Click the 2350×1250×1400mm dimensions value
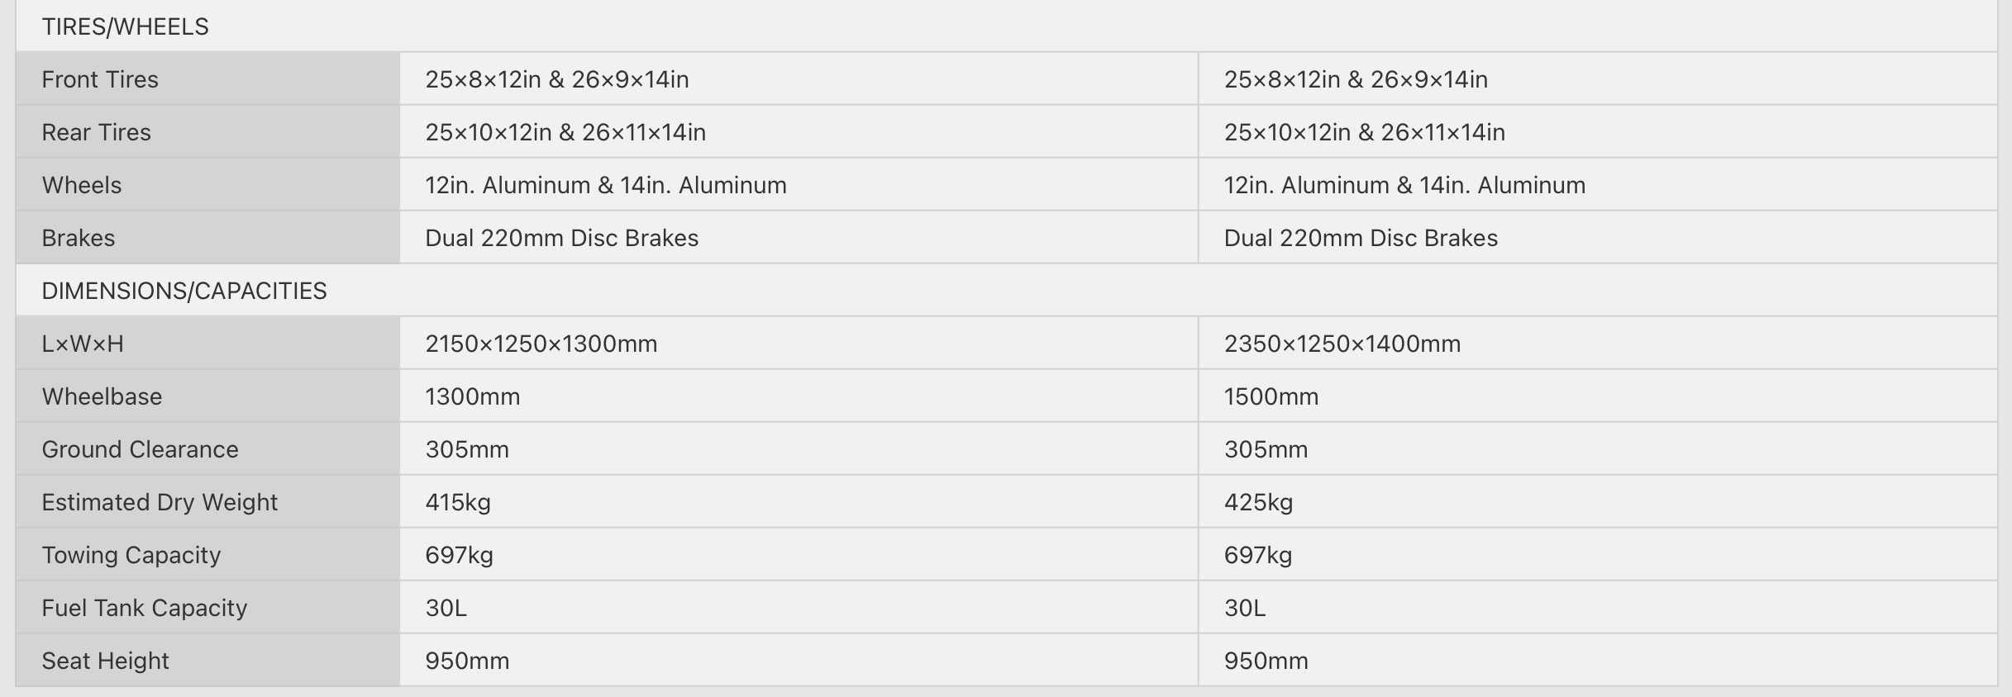This screenshot has width=2012, height=697. [x=1342, y=344]
